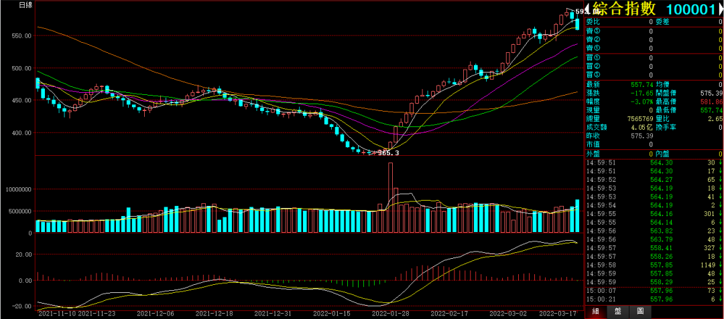This screenshot has height=319, width=724.
Task: Select the 365.3 low price label
Action: point(388,153)
